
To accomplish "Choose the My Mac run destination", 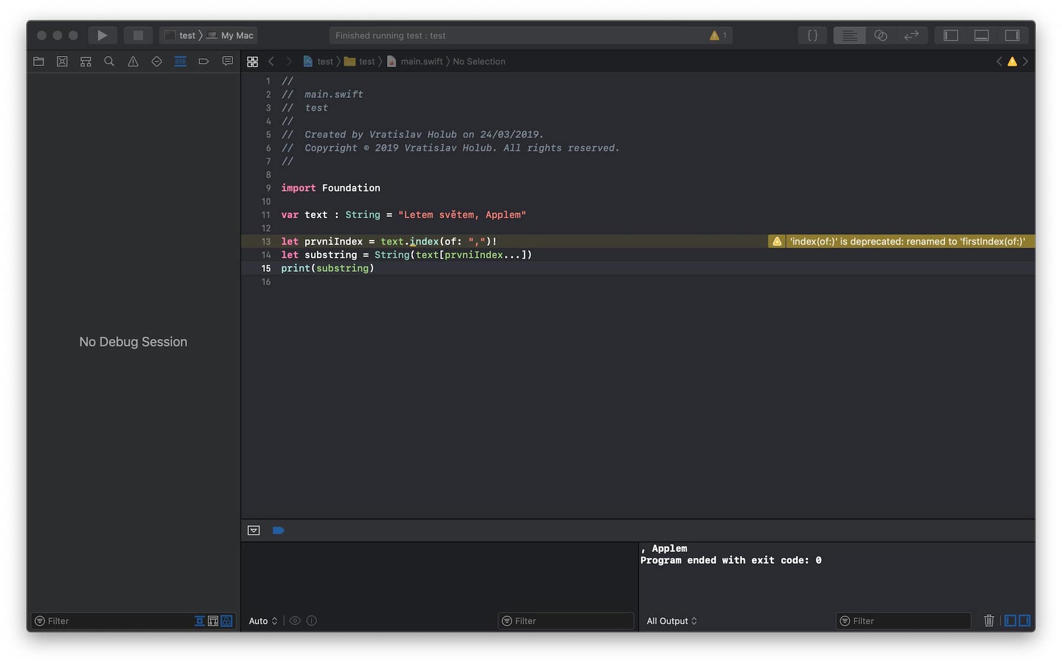I will pos(231,35).
